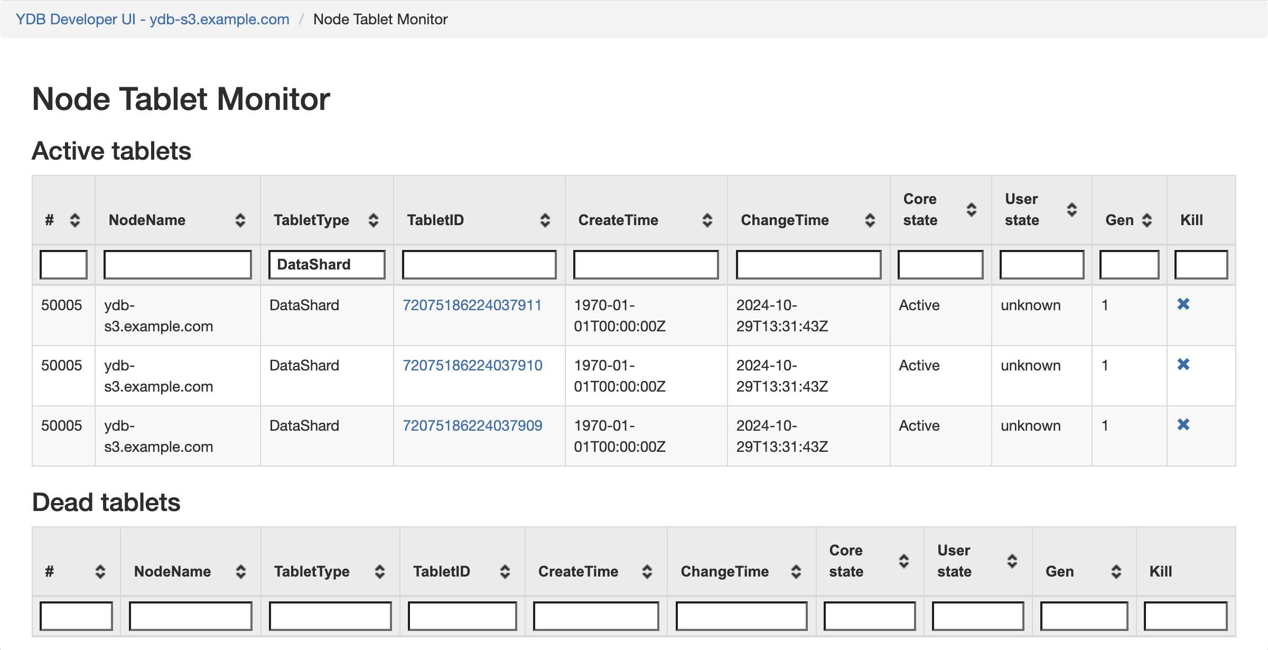The width and height of the screenshot is (1268, 650).
Task: Focus the TabletType filter containing DataShard
Action: pyautogui.click(x=327, y=264)
